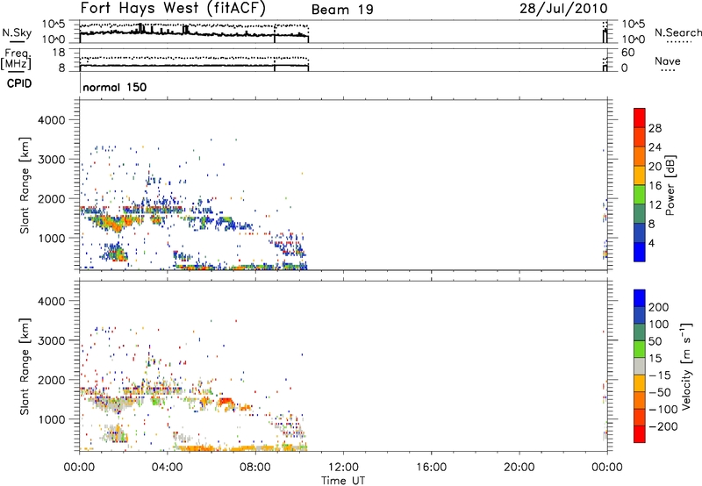This screenshot has height=486, width=702.
Task: Select the CPID row label
Action: coord(19,83)
